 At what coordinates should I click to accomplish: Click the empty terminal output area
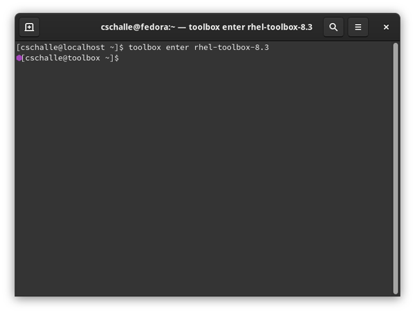(201, 180)
